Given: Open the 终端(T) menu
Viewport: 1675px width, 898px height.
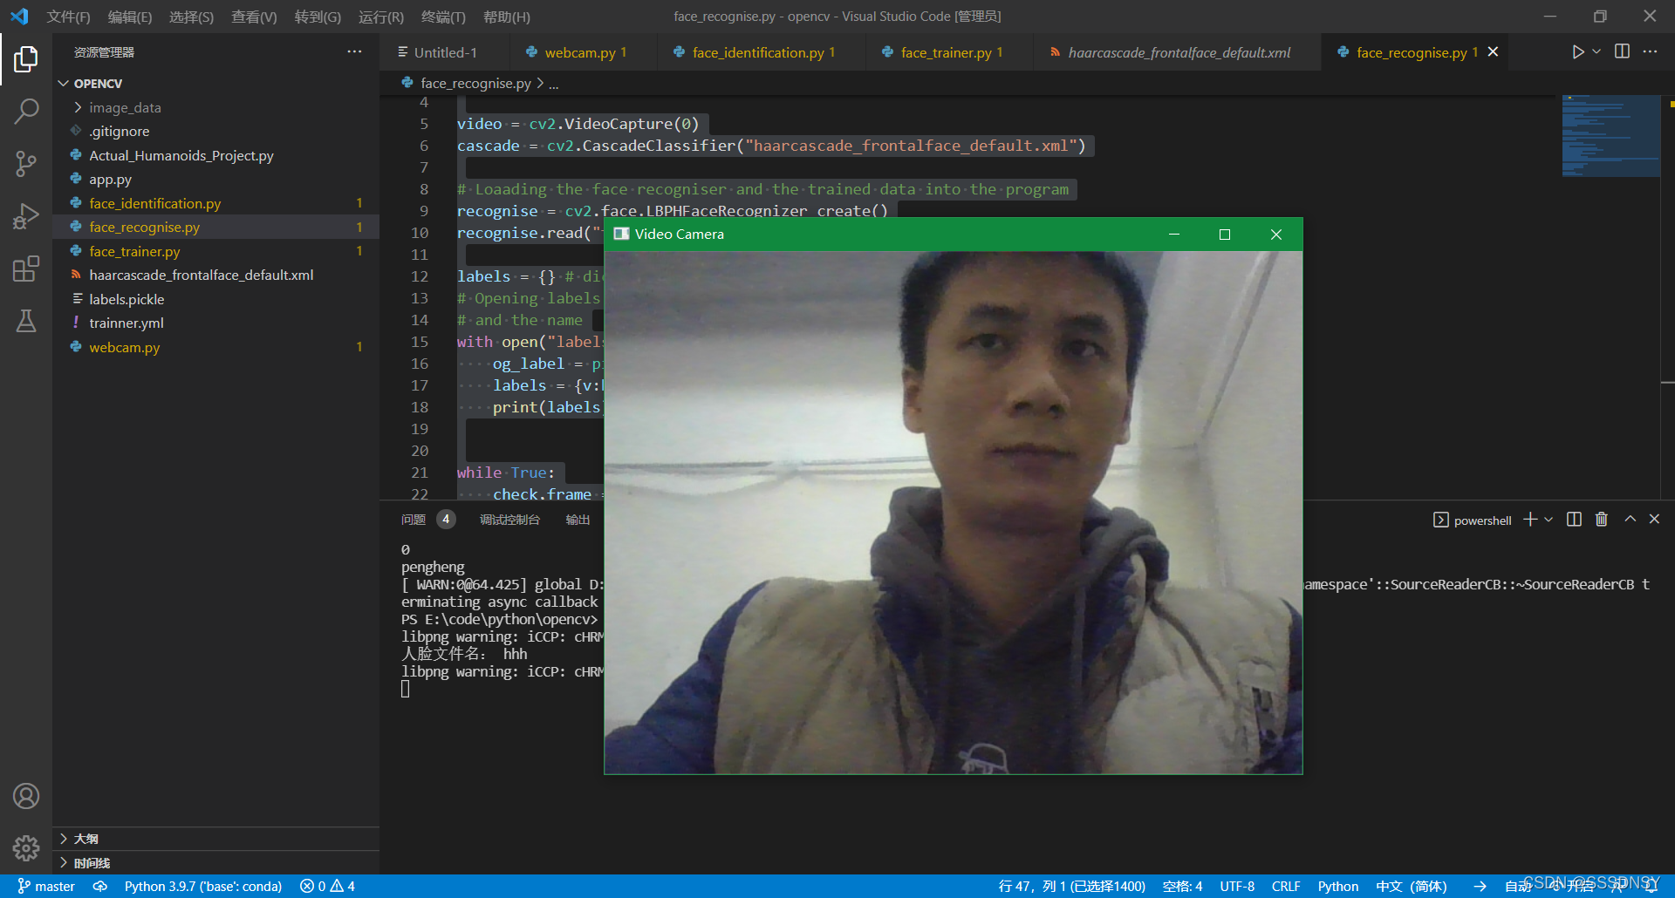Looking at the screenshot, I should point(443,17).
